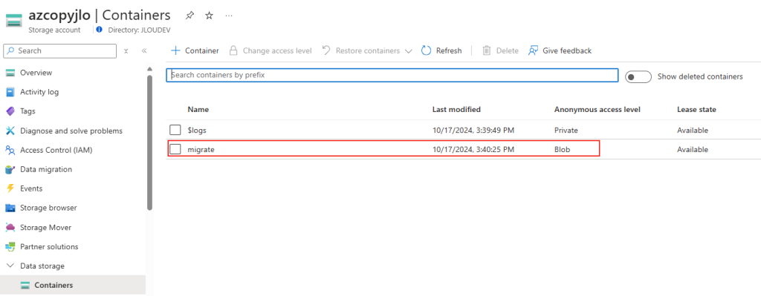Open Access Control (IAM) page

56,150
